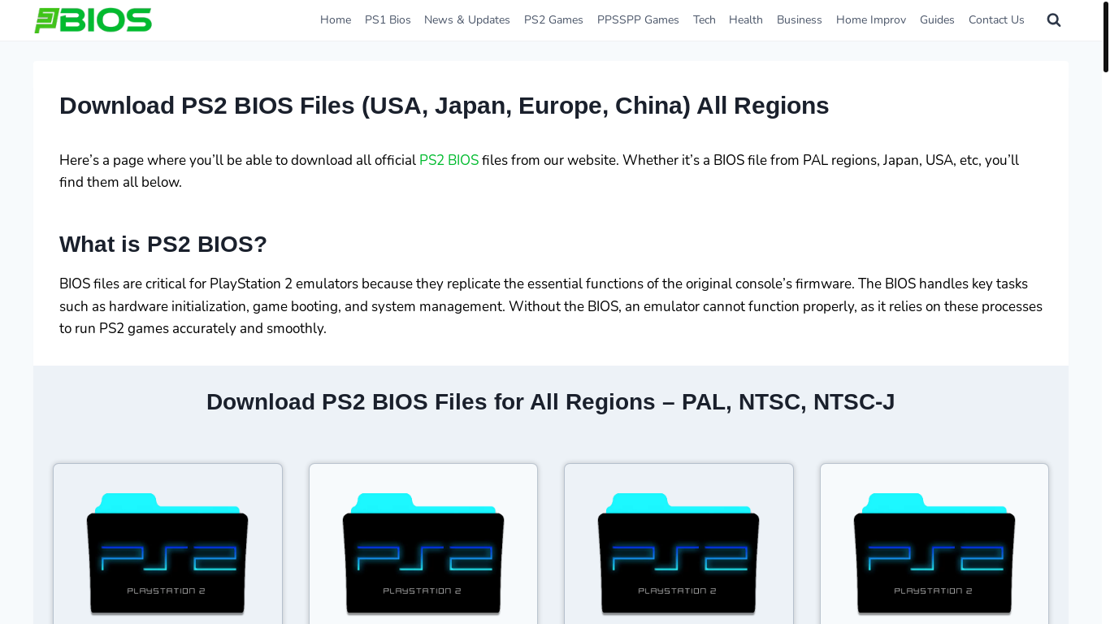Go to the Home menu item

click(336, 20)
